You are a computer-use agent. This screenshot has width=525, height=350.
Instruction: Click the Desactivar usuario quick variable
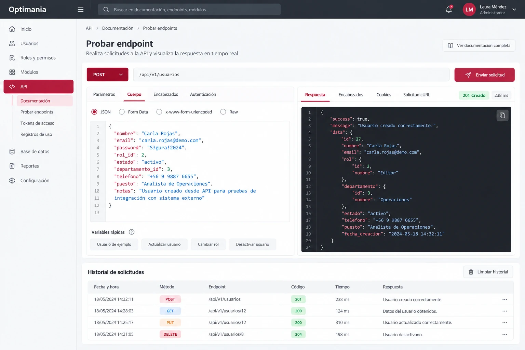[252, 244]
